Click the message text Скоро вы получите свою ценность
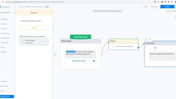The image size is (176, 99). (x=162, y=54)
